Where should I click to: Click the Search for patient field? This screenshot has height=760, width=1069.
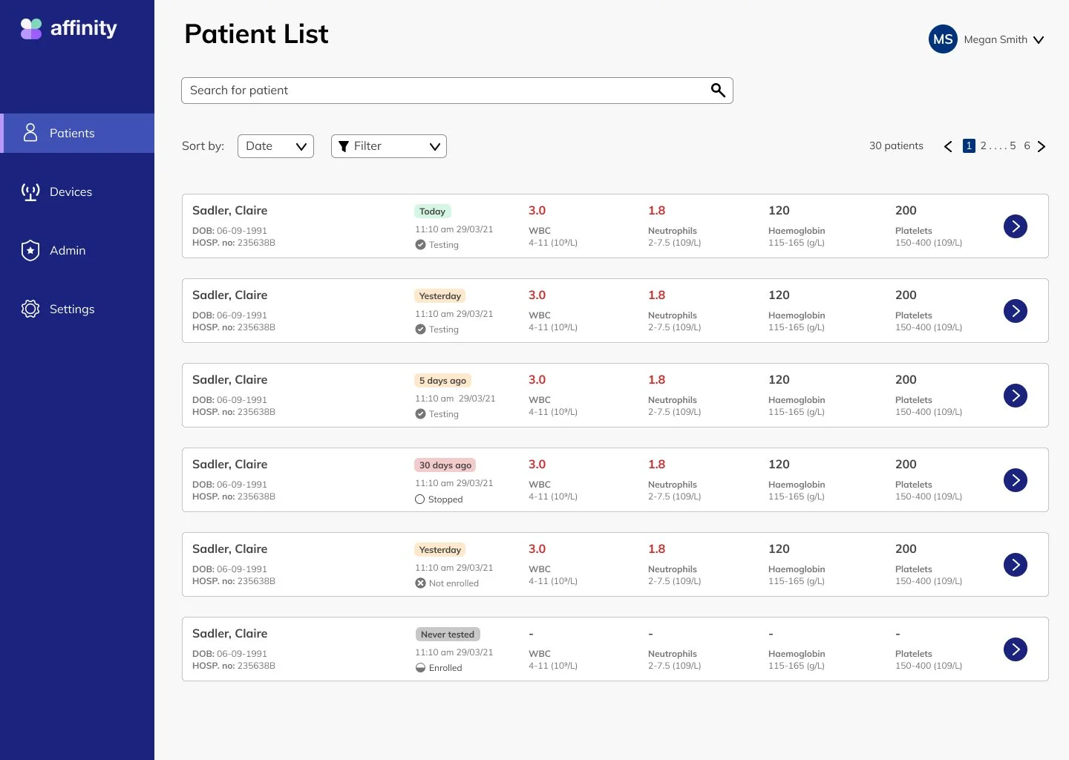(445, 91)
